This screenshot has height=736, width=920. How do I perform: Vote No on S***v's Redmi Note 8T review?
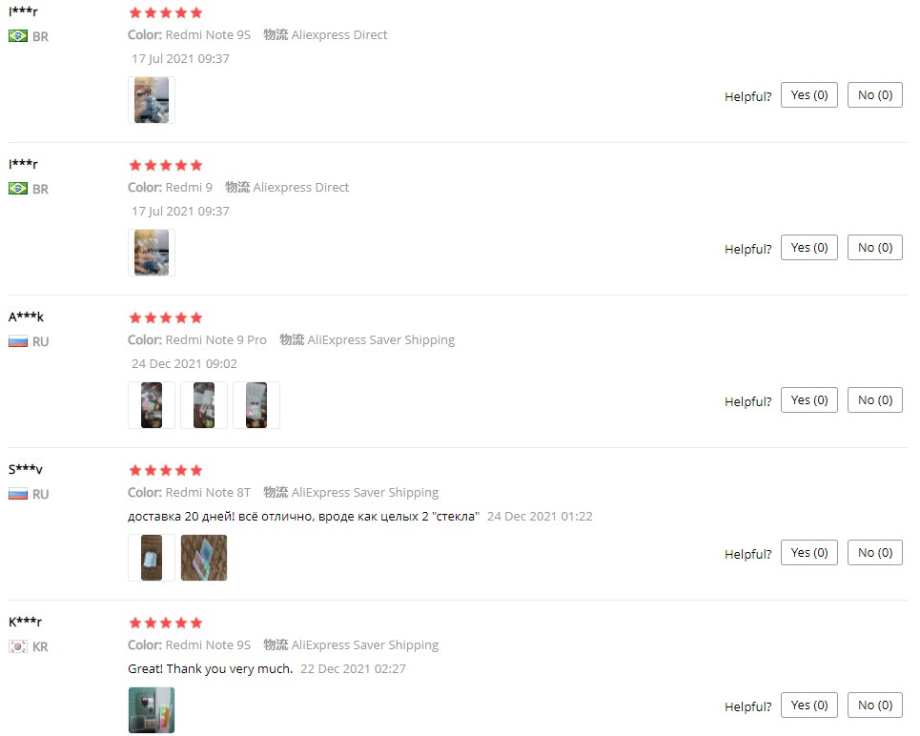click(x=875, y=553)
